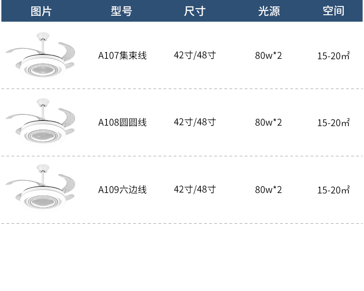Click the A107集束线 model name
The width and height of the screenshot is (364, 291).
(x=123, y=55)
